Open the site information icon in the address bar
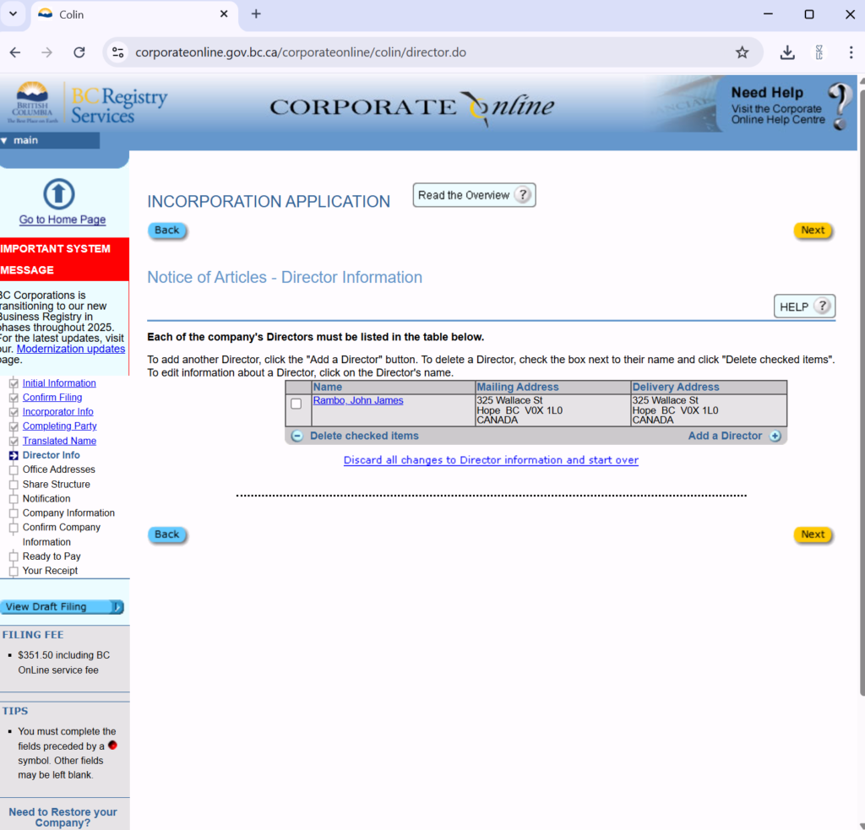865x830 pixels. pos(118,52)
